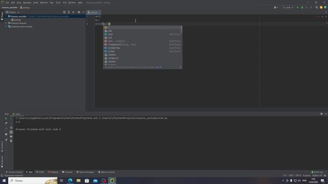The image size is (328, 184).
Task: Toggle the Project tool window side tab
Action: point(2,16)
